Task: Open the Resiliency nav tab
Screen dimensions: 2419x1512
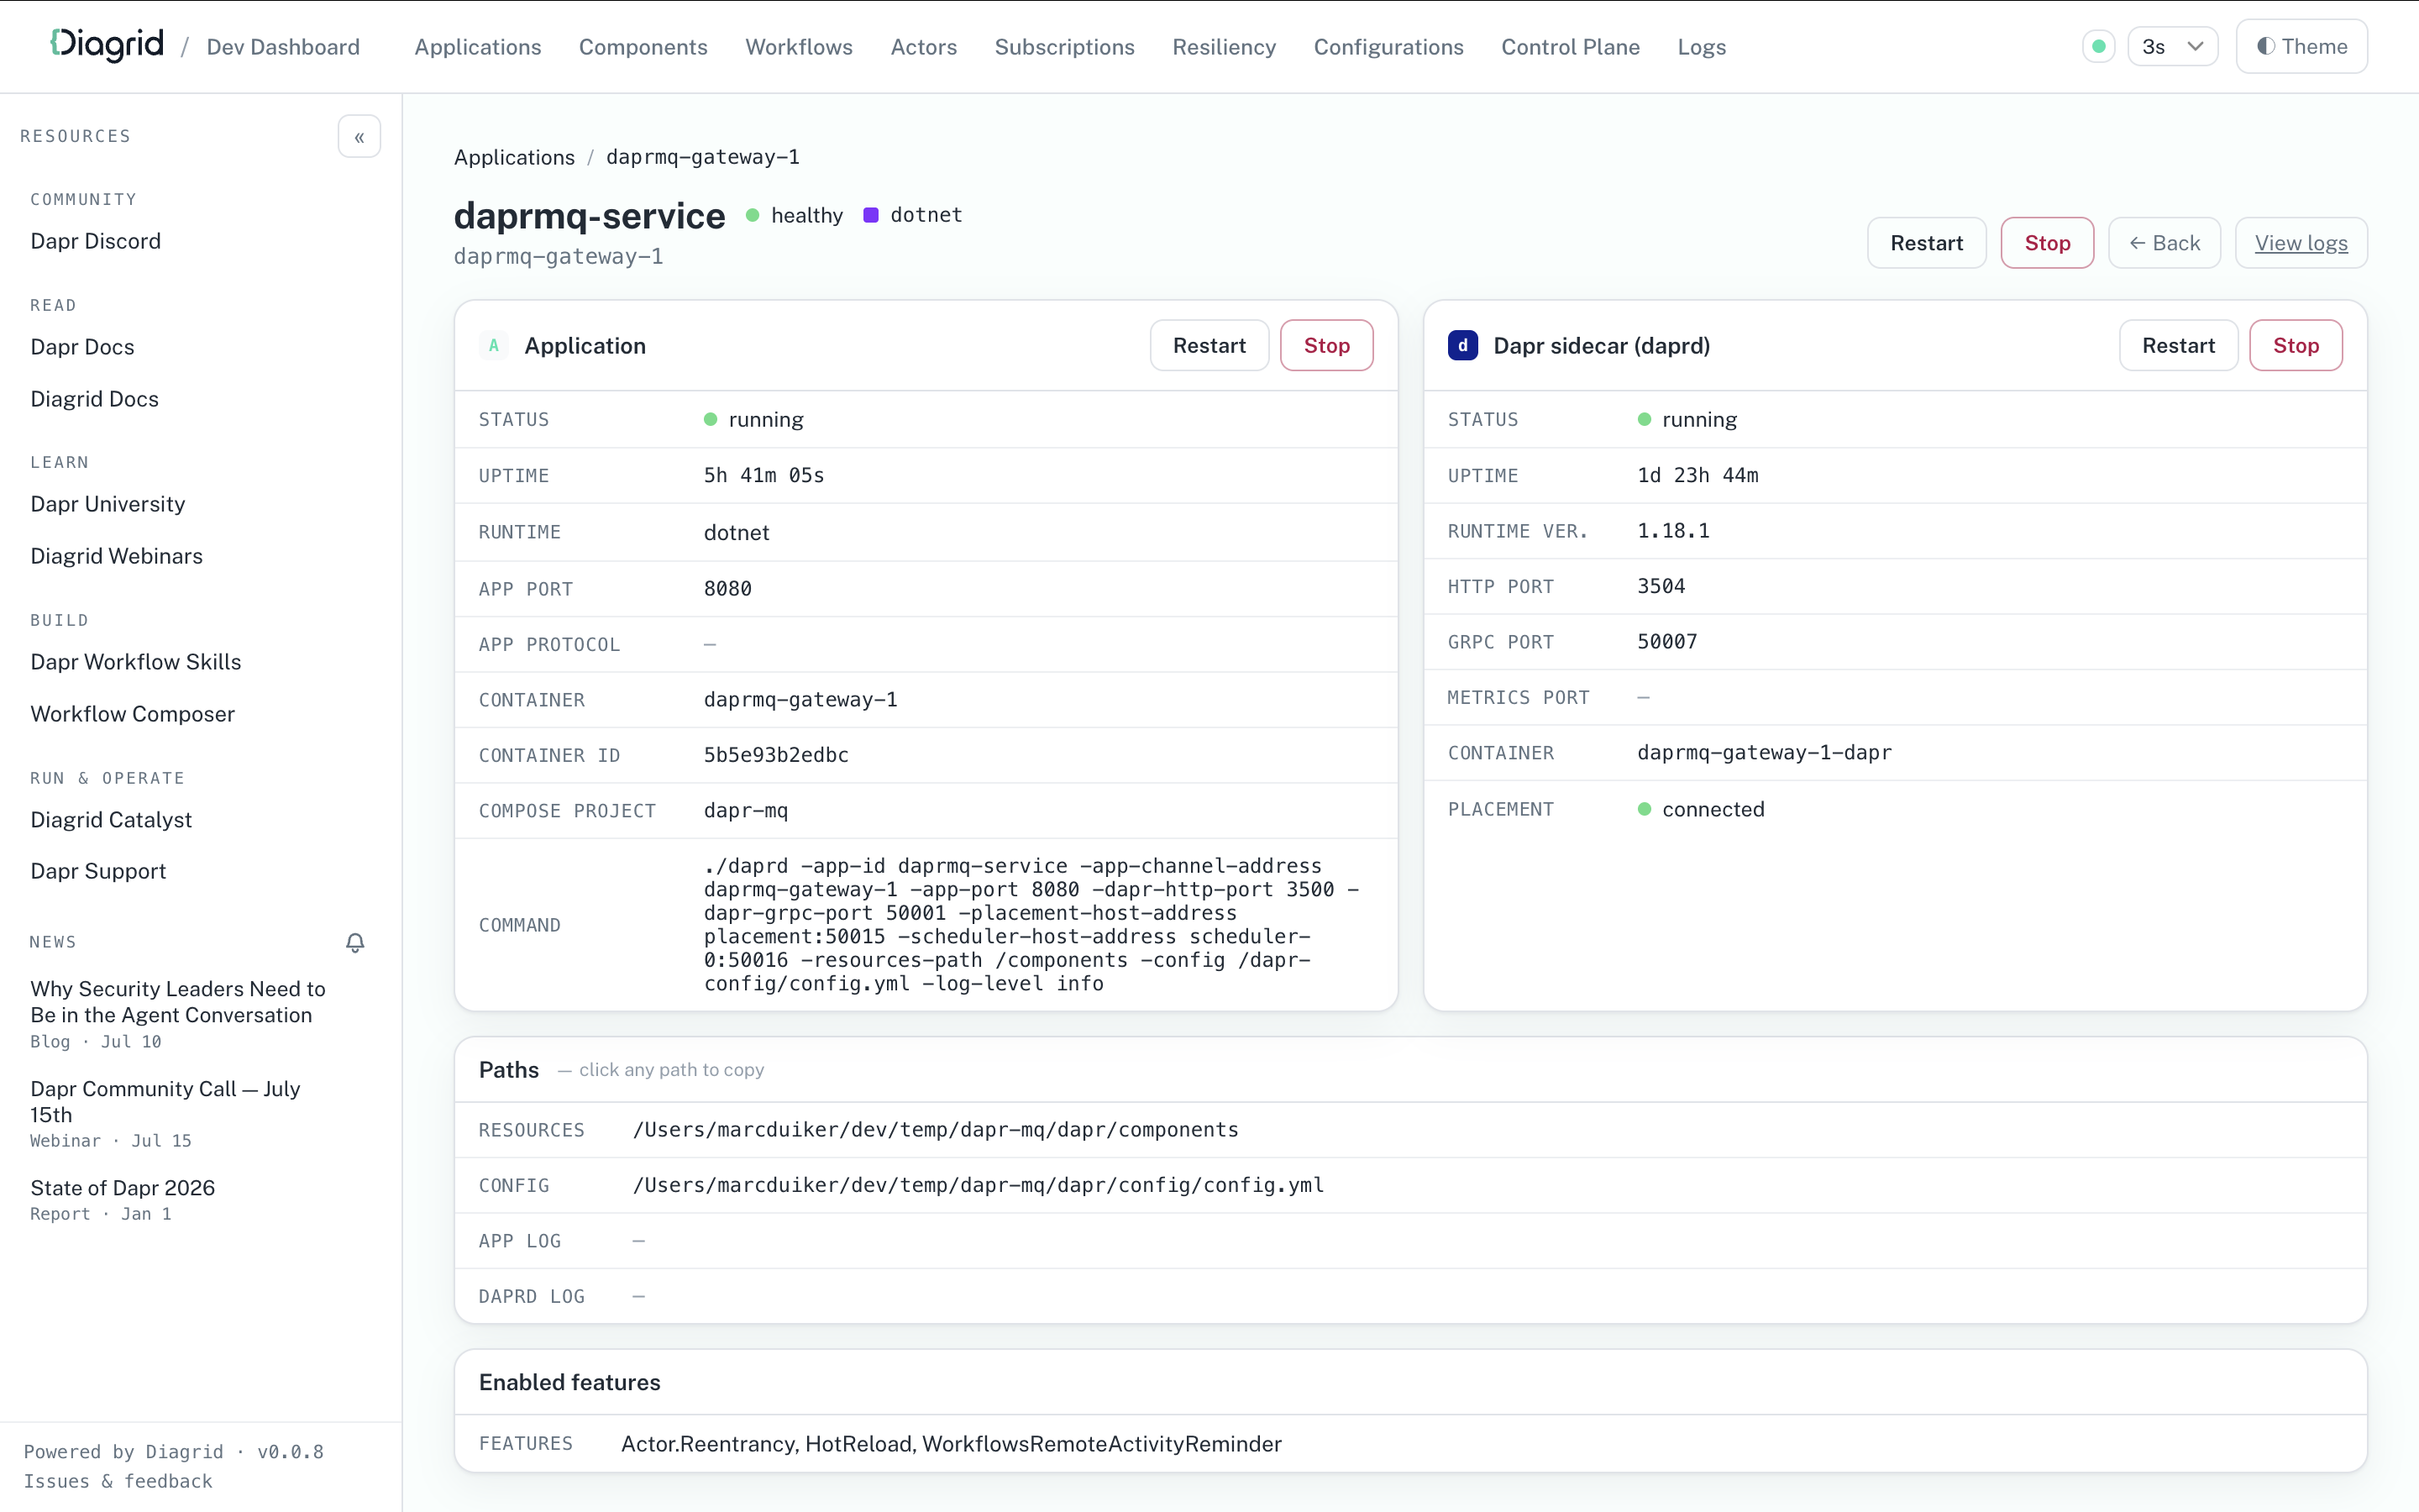Action: [x=1224, y=47]
